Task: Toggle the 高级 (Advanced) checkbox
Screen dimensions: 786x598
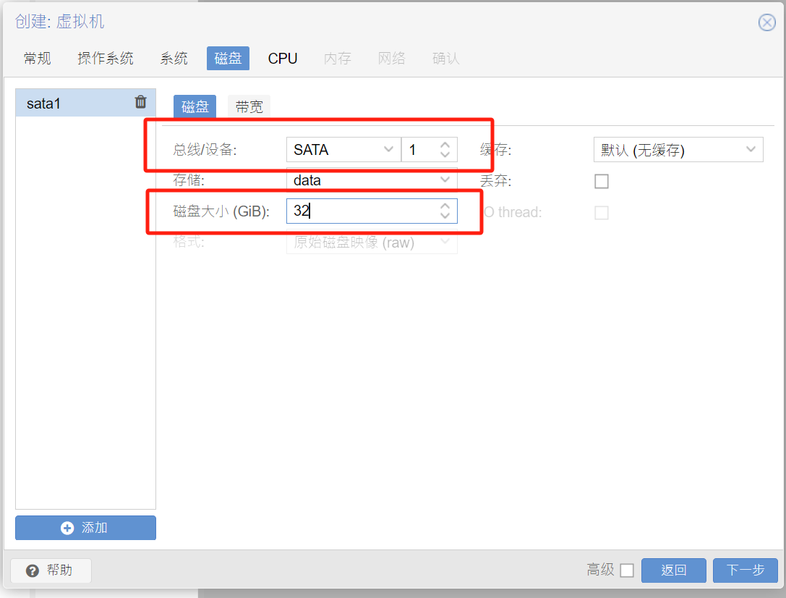Action: pyautogui.click(x=626, y=570)
